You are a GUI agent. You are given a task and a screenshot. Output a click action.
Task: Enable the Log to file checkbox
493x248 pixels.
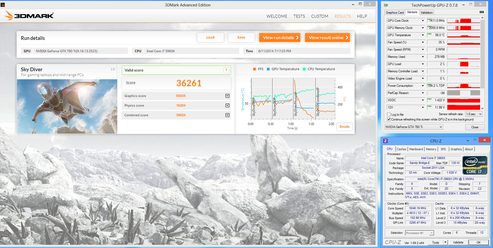point(389,115)
